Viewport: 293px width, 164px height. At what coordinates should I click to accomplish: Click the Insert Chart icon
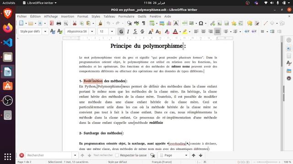169,23
